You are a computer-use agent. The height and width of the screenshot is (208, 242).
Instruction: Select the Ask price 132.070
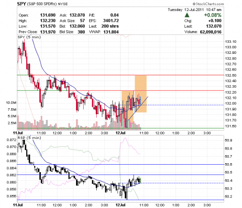tap(77, 15)
